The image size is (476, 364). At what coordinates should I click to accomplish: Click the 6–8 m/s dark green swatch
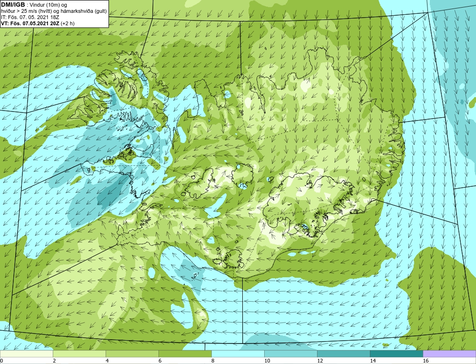[x=185, y=354]
